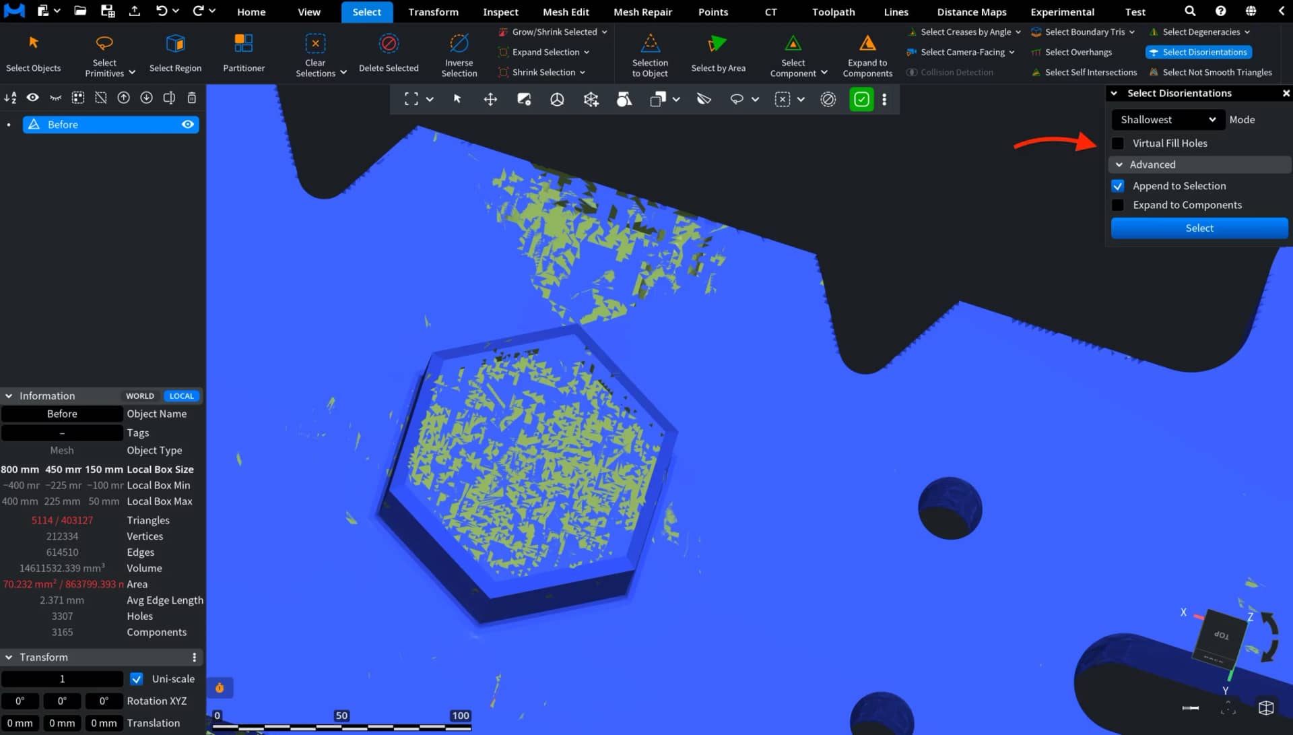Click the move arrows icon in viewport toolbar
1293x735 pixels.
[490, 100]
